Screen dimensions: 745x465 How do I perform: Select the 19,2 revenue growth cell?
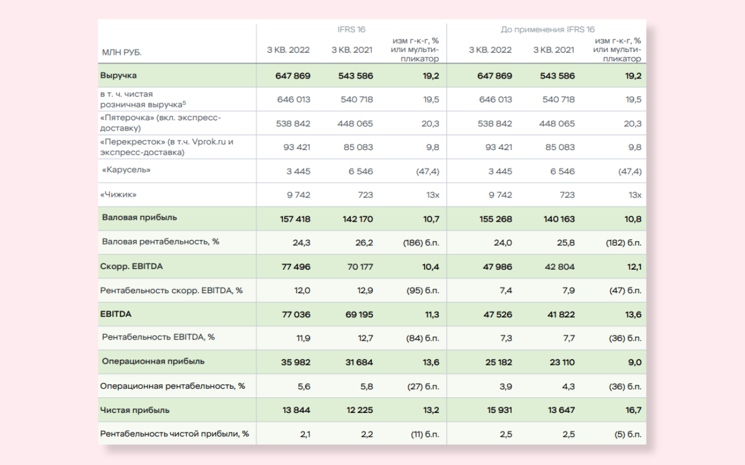coord(430,75)
